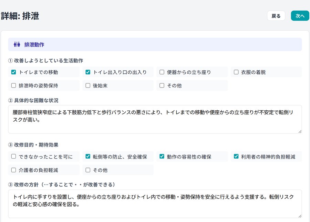Check その他 under 改修目的・期待効果
This screenshot has width=310, height=222.
(x=88, y=170)
